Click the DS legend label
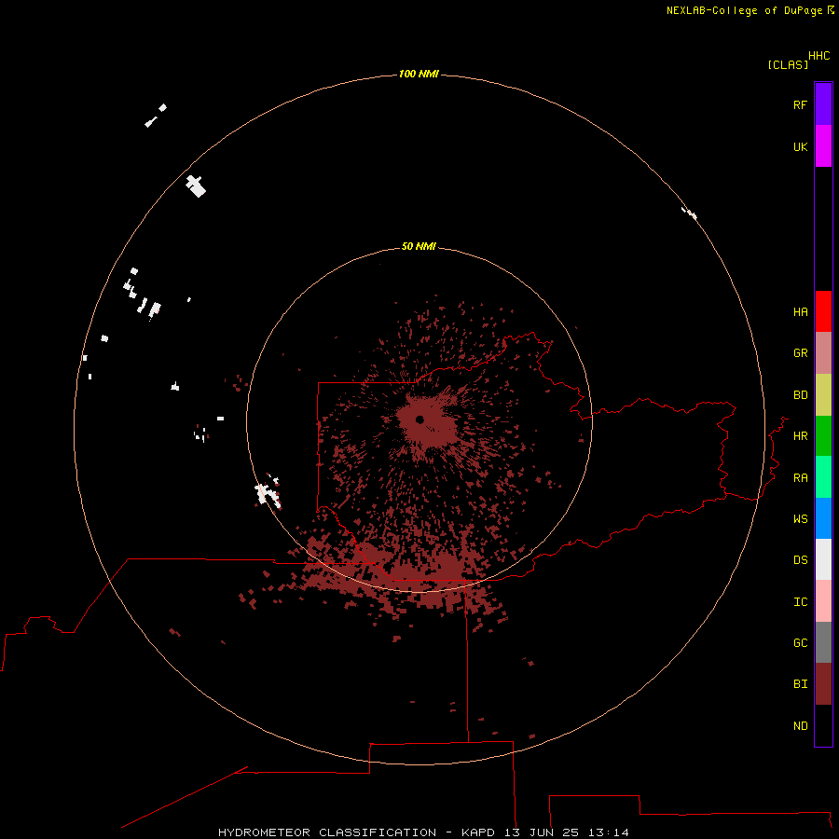 tap(800, 560)
